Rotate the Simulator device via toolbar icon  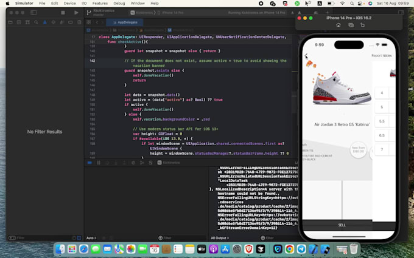click(362, 25)
